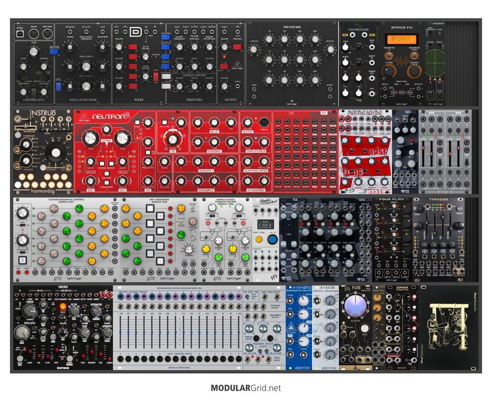Image resolution: width=492 pixels, height=395 pixels.
Task: Toggle the blue OSC 3 Control switch
Action: 58,87
